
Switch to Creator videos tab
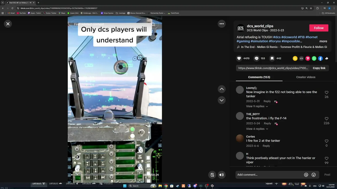pos(306,77)
